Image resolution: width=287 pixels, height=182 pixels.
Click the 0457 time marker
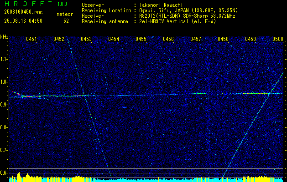(196, 39)
